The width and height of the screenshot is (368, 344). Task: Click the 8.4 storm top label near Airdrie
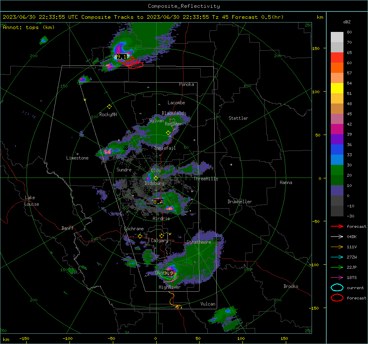(x=158, y=202)
